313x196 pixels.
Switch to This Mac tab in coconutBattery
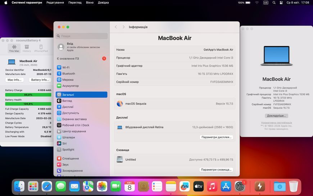(14, 48)
